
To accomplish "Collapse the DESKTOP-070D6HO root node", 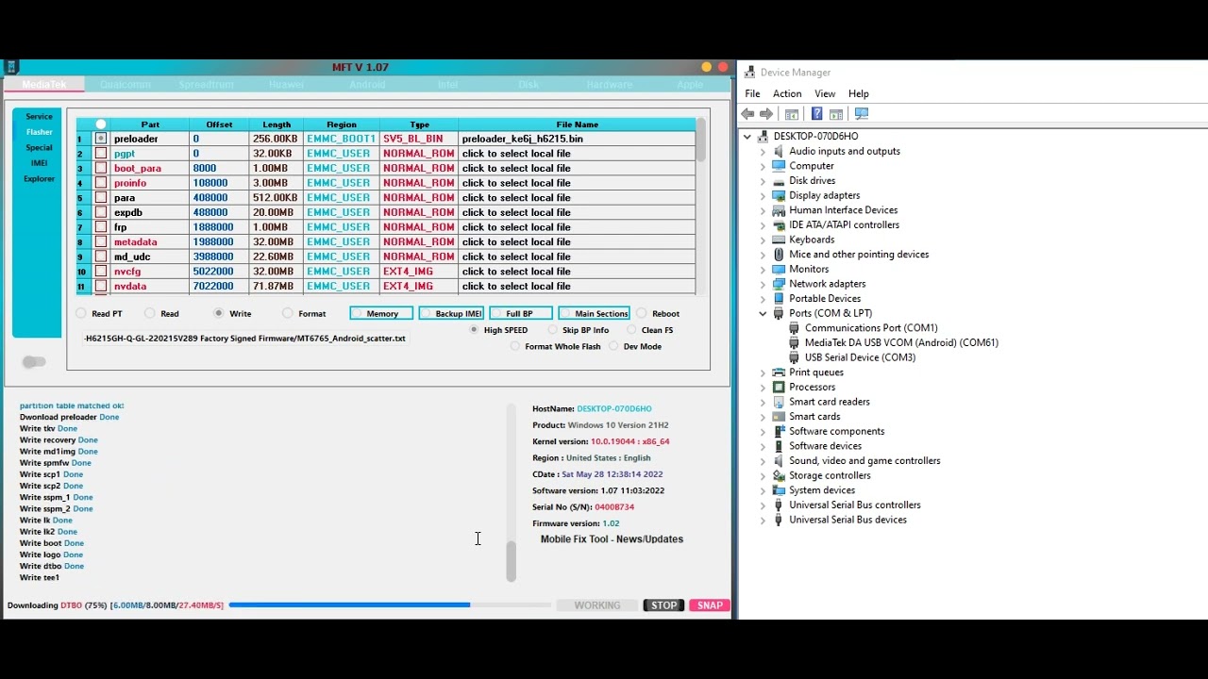I will coord(747,137).
